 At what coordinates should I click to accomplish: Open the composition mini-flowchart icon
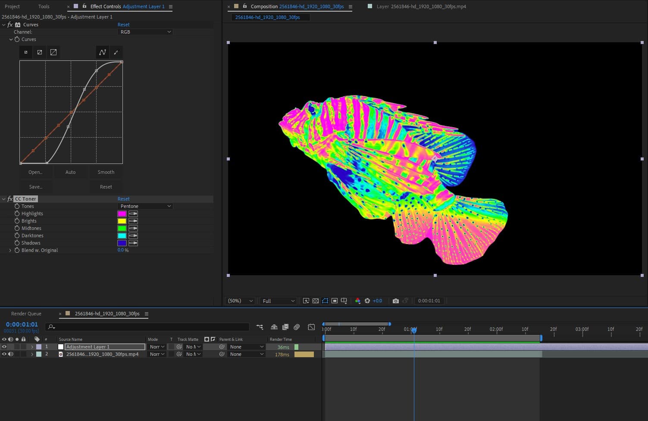click(260, 327)
